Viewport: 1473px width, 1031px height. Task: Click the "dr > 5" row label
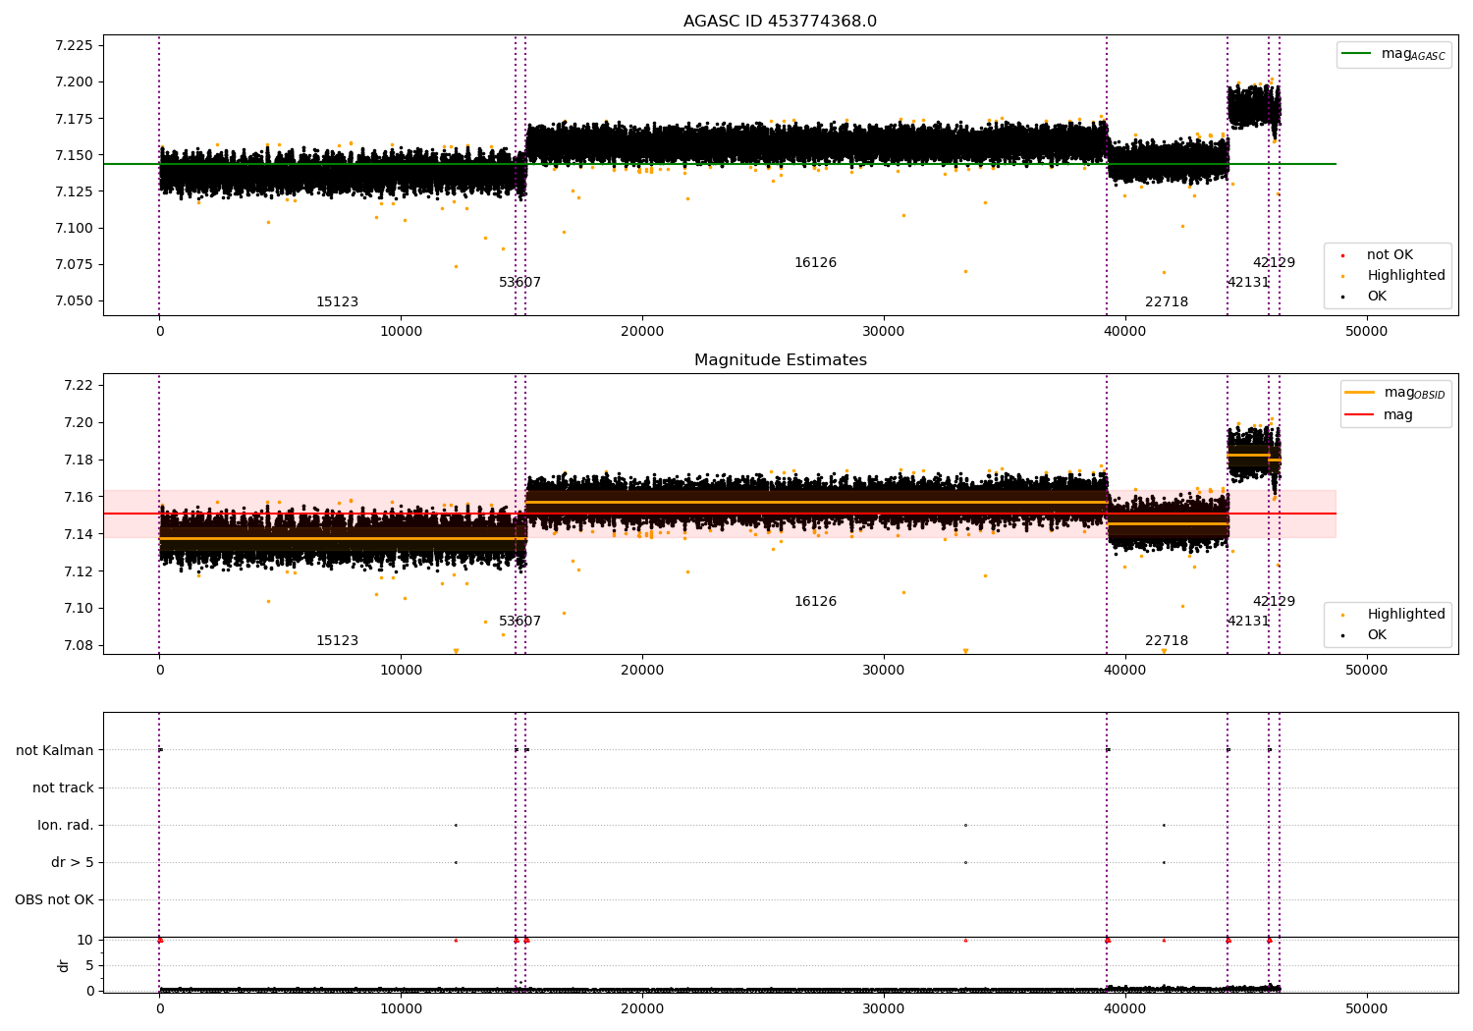click(73, 862)
